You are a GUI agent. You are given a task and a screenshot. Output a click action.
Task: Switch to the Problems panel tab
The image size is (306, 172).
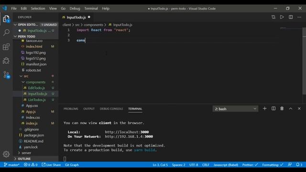click(x=71, y=108)
